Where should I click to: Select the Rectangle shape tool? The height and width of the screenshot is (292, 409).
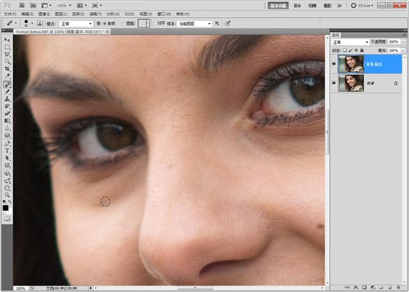pos(7,165)
